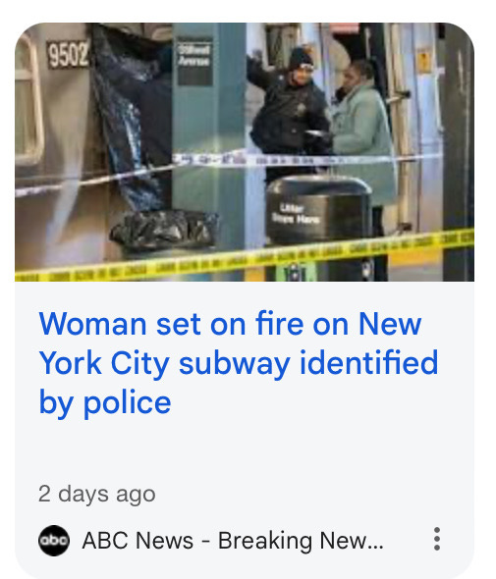This screenshot has width=496, height=579.
Task: Click the blank card area below the headline
Action: click(x=245, y=451)
